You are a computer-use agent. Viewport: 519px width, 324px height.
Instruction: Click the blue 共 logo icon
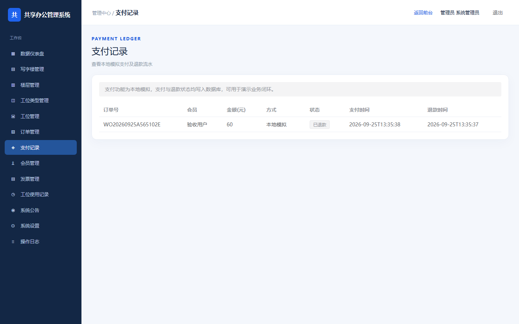[14, 15]
